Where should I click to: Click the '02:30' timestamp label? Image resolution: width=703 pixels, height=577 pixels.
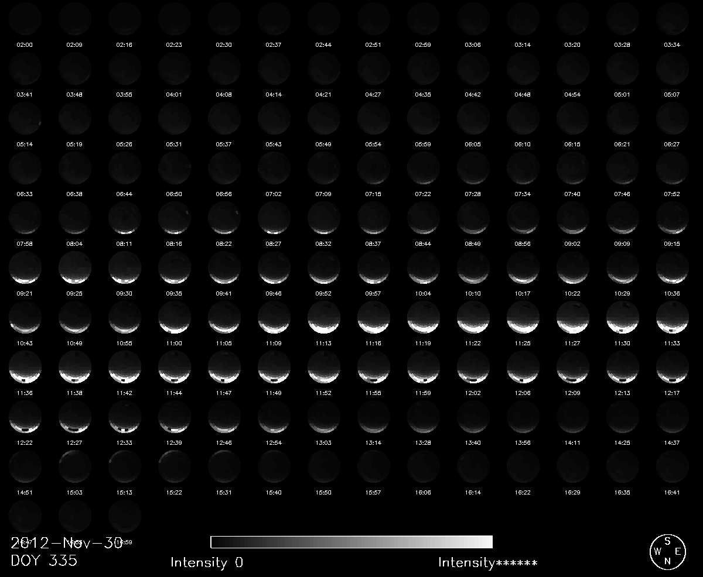pos(224,44)
